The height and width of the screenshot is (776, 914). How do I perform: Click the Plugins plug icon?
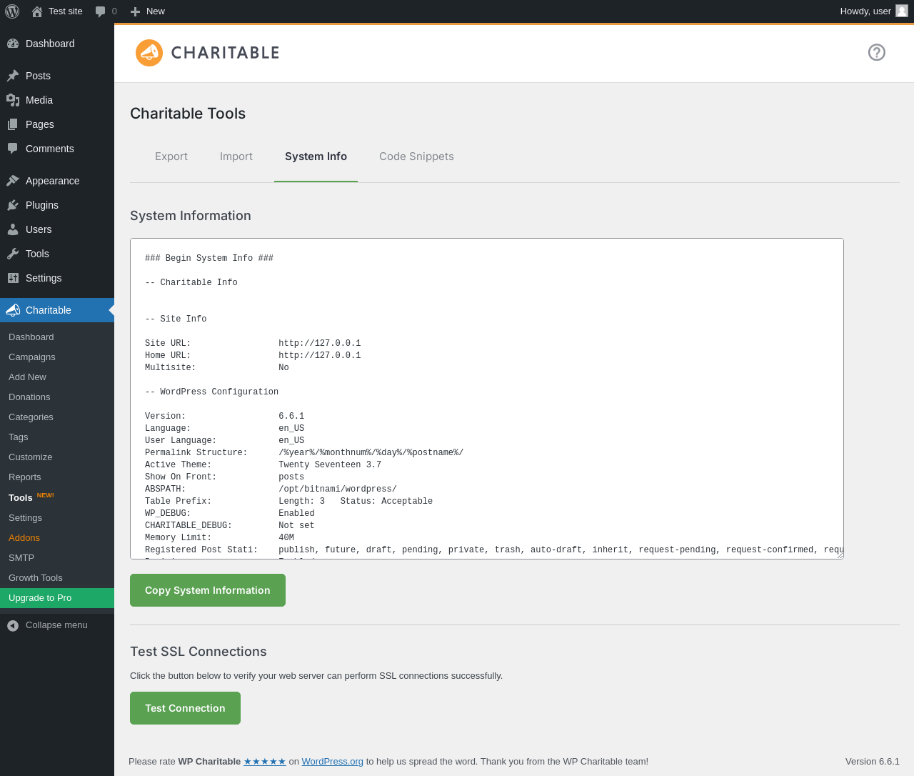click(x=13, y=205)
